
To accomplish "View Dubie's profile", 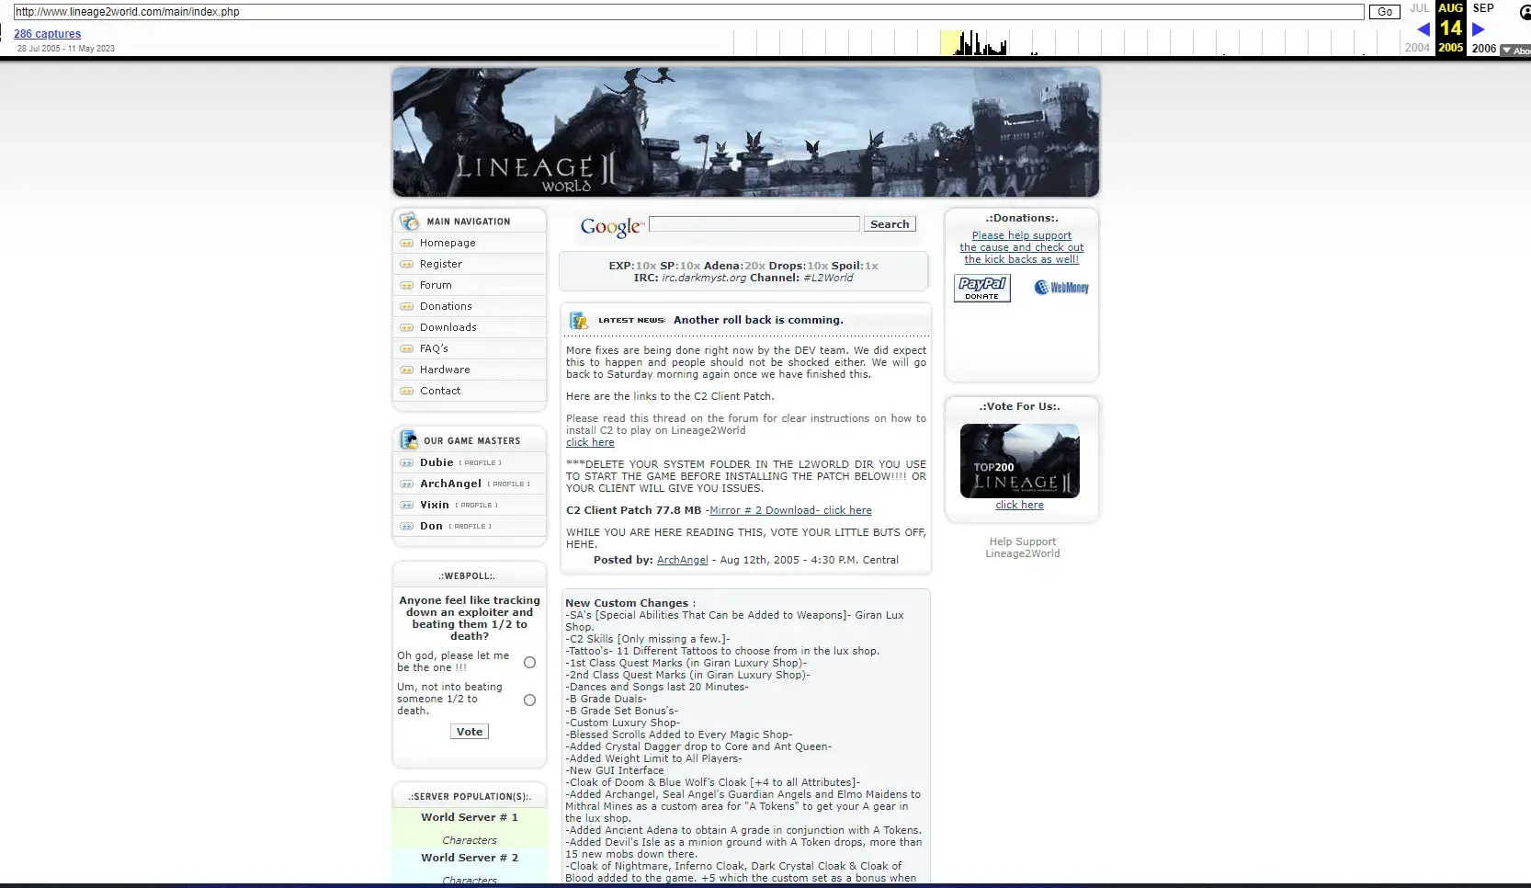I will [x=480, y=463].
